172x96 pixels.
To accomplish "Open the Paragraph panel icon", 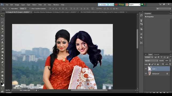I will pos(141,38).
